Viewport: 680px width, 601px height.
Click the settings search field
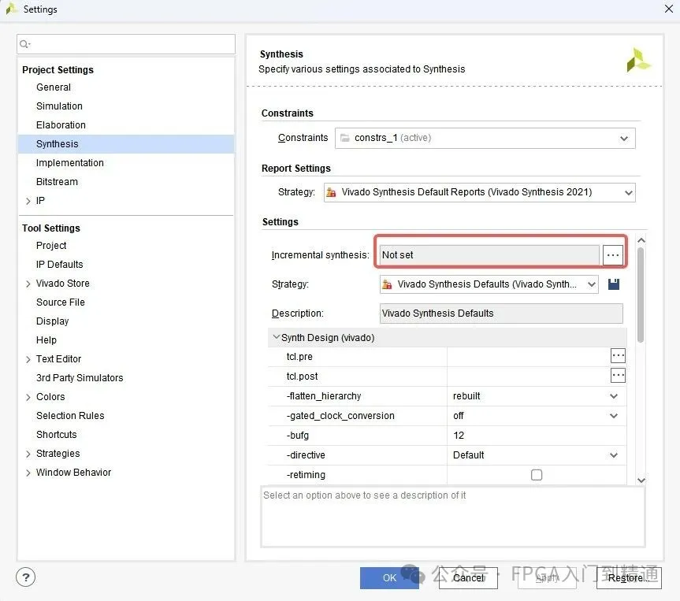tap(126, 44)
